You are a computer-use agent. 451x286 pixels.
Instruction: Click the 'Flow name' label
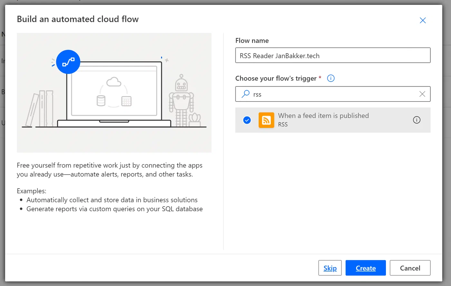252,40
